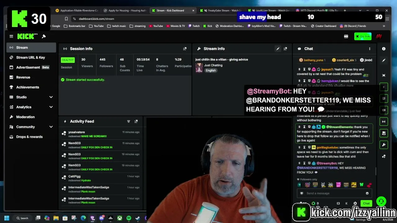Click the info icon in the right sidebar
Screen dimensions: 397x223
point(384,49)
